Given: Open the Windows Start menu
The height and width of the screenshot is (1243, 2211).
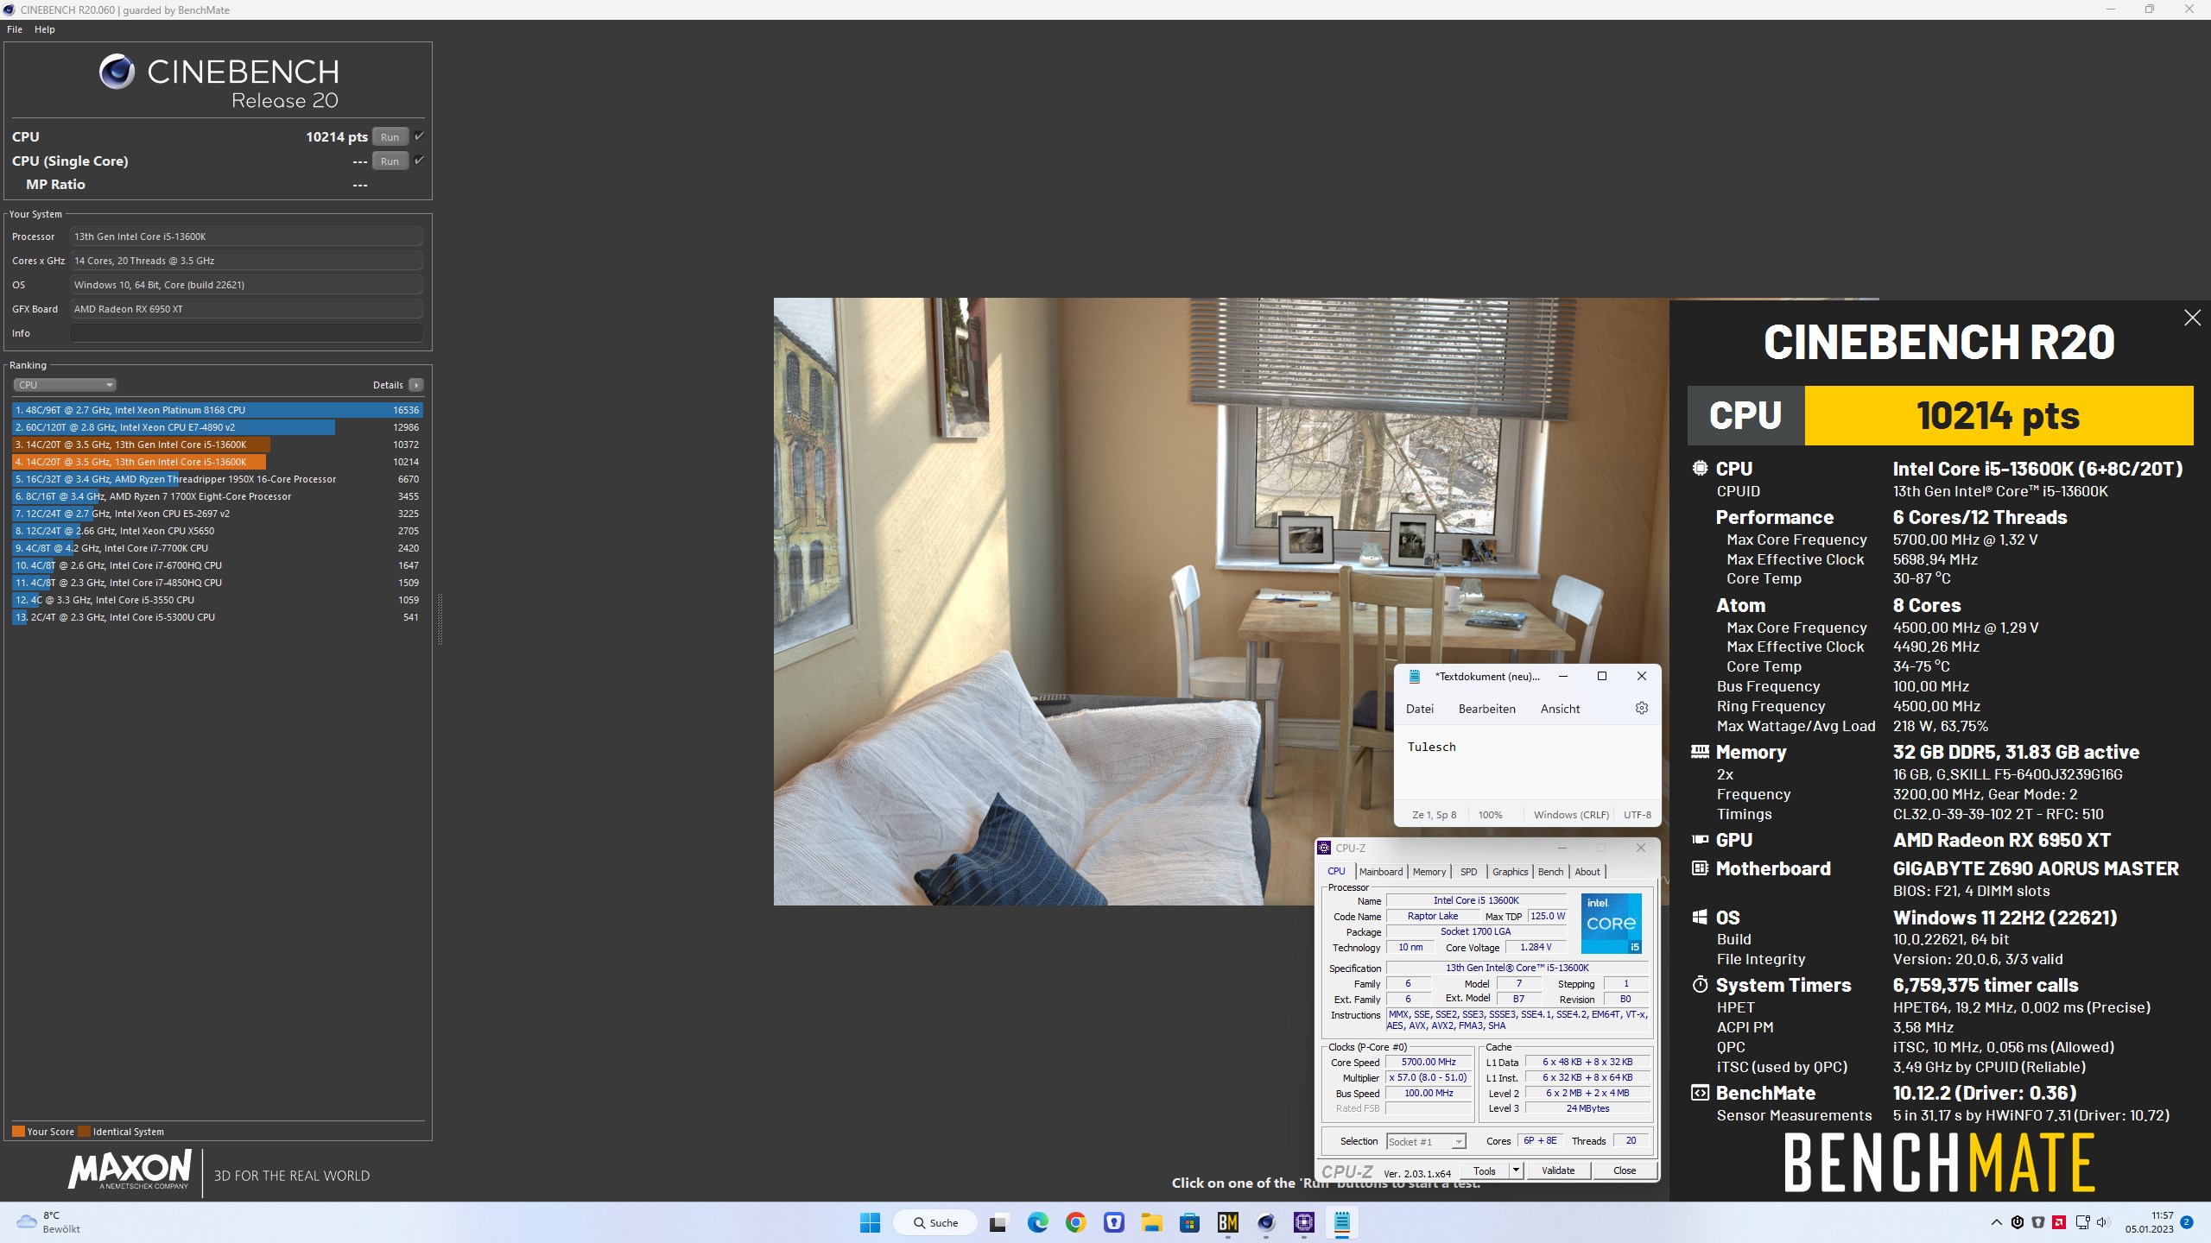Looking at the screenshot, I should pos(870,1222).
